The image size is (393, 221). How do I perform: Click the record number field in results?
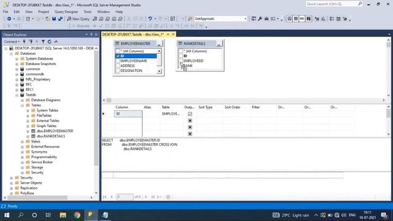tap(125, 197)
